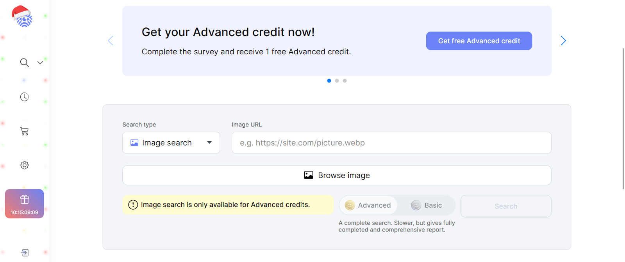625x262 pixels.
Task: Open search via sidebar magnifier icon
Action: pos(24,62)
